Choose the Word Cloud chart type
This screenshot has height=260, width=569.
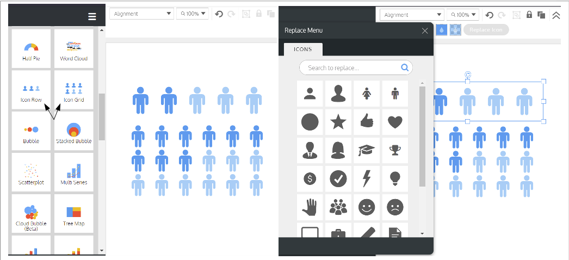(73, 48)
